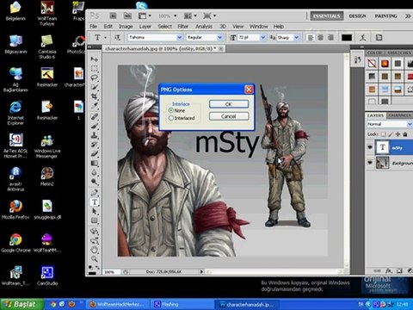Viewport: 413px width, 310px height.
Task: Select the Lasso tool
Action: pyautogui.click(x=95, y=77)
